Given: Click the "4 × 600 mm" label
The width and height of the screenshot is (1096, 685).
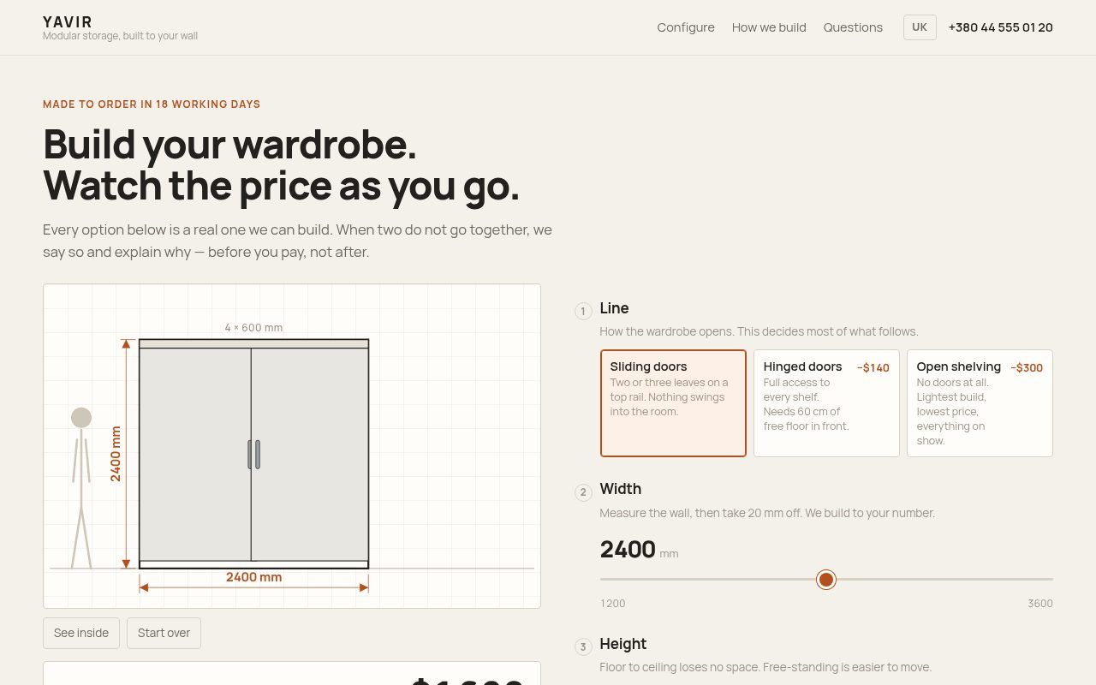Looking at the screenshot, I should pyautogui.click(x=253, y=328).
